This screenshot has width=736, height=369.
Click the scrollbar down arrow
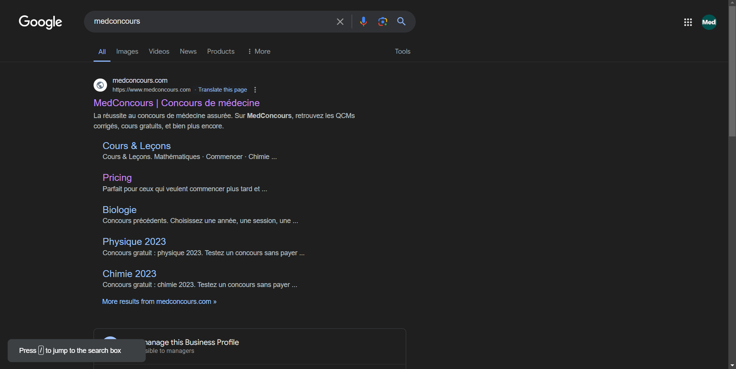coord(732,366)
